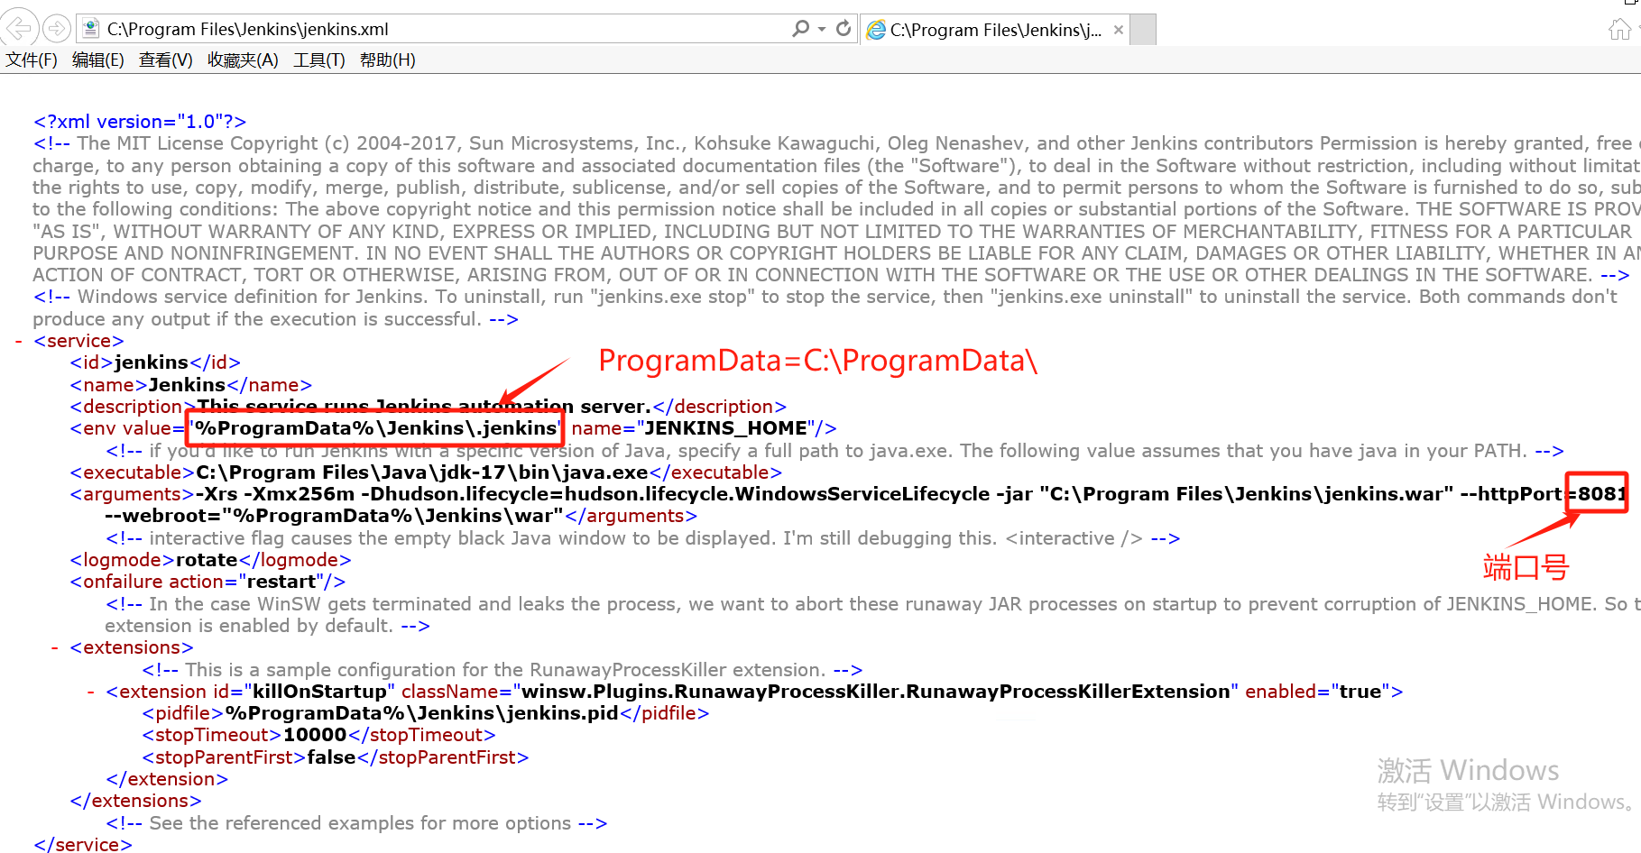Collapse the extensions element node

(55, 648)
